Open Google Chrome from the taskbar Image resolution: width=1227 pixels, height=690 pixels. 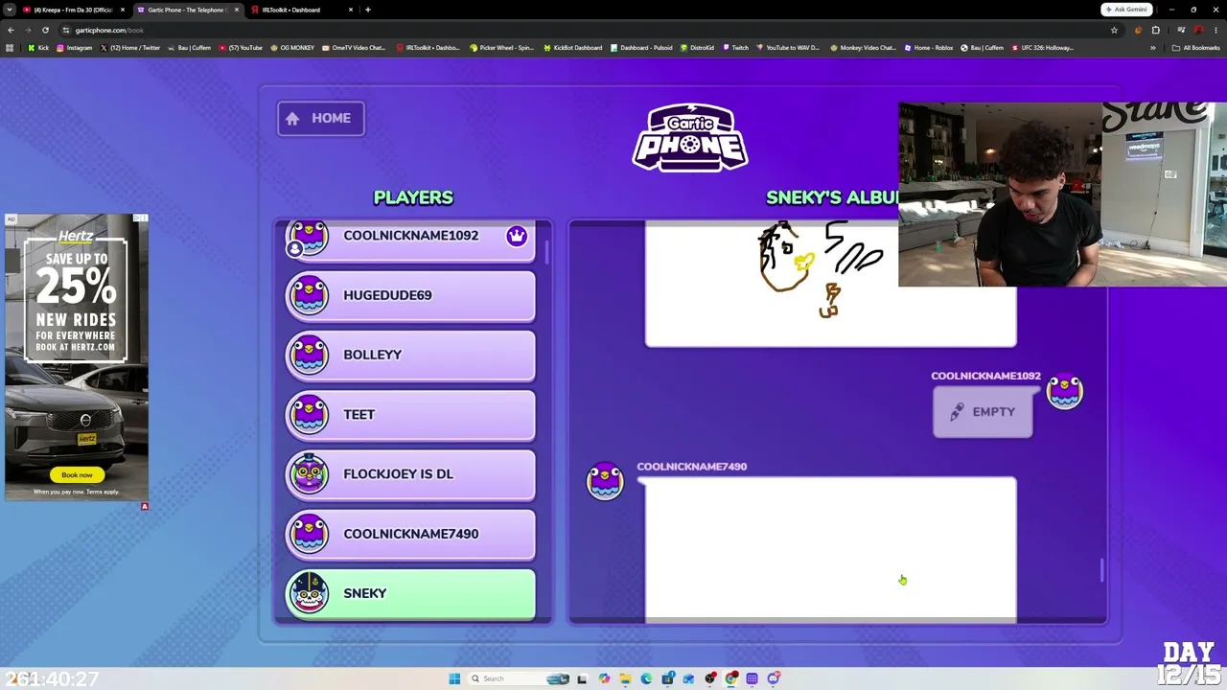tap(731, 678)
